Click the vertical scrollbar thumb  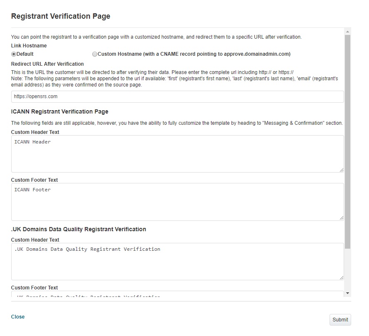click(347, 142)
